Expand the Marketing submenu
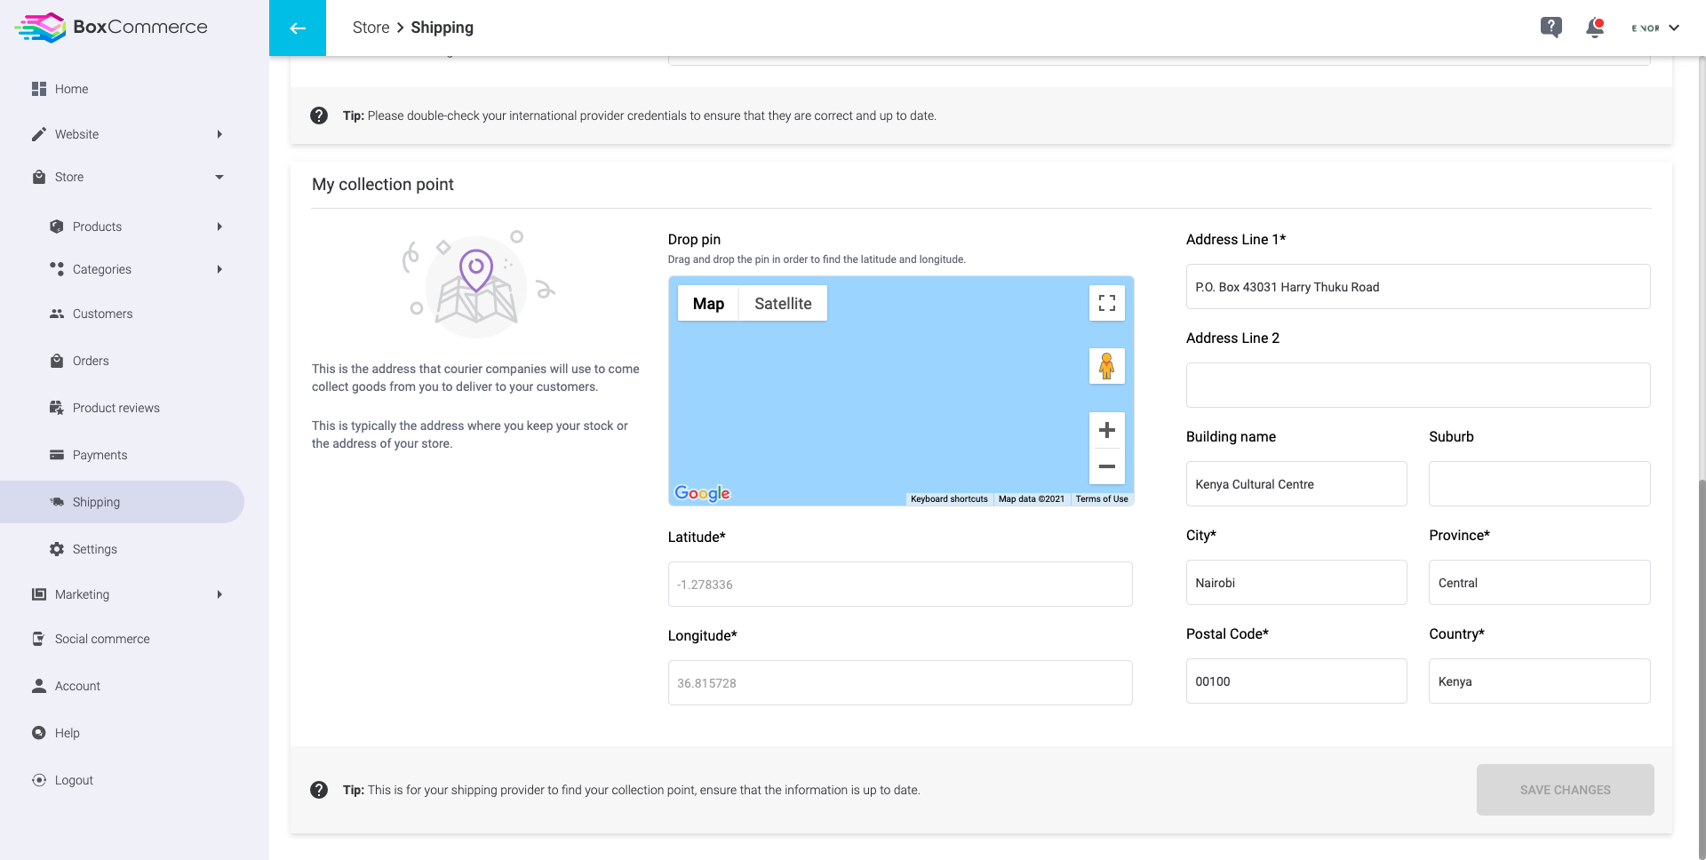This screenshot has width=1706, height=860. (219, 594)
